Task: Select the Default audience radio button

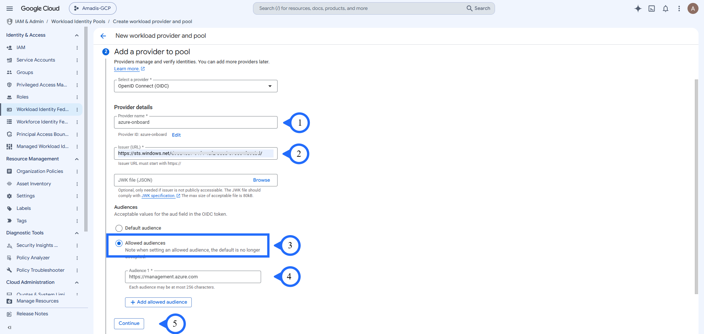Action: click(119, 228)
